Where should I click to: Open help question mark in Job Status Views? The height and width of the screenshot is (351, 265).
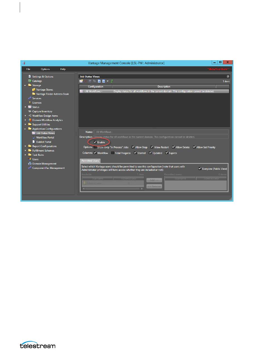point(228,76)
